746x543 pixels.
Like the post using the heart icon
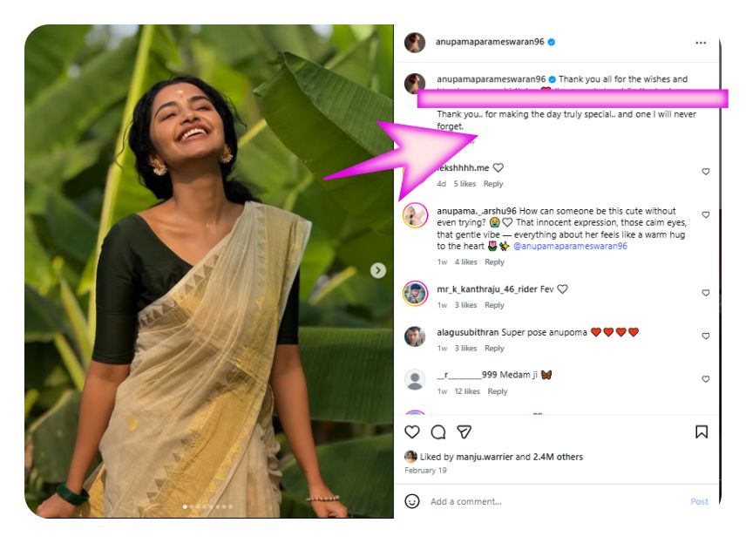pos(413,431)
